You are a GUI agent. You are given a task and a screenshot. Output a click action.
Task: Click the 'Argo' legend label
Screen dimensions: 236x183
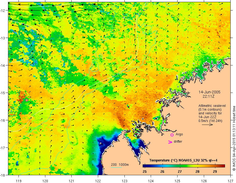click(179, 134)
